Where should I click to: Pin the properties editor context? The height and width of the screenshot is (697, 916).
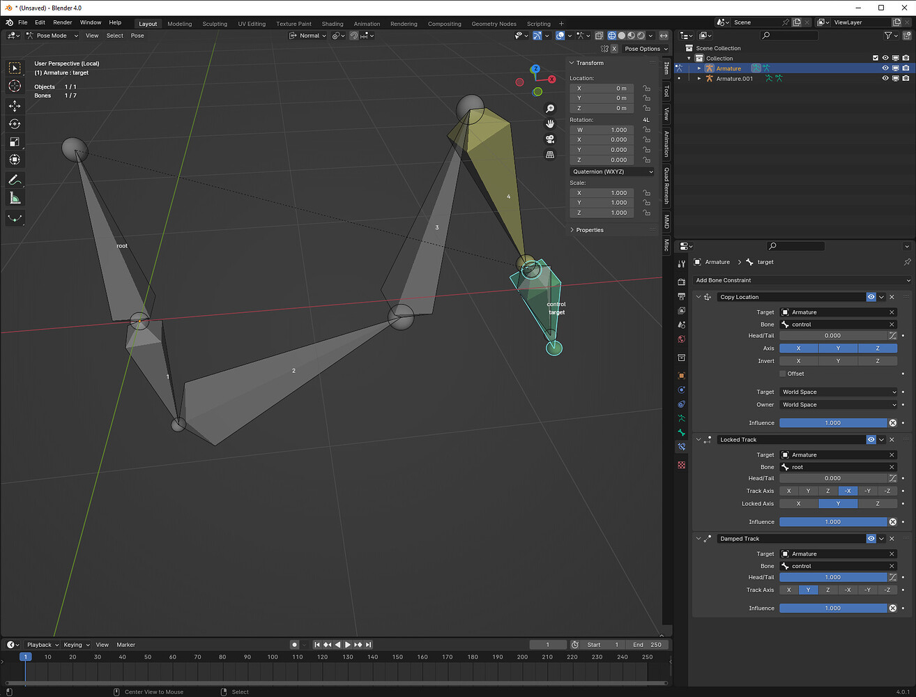point(907,262)
